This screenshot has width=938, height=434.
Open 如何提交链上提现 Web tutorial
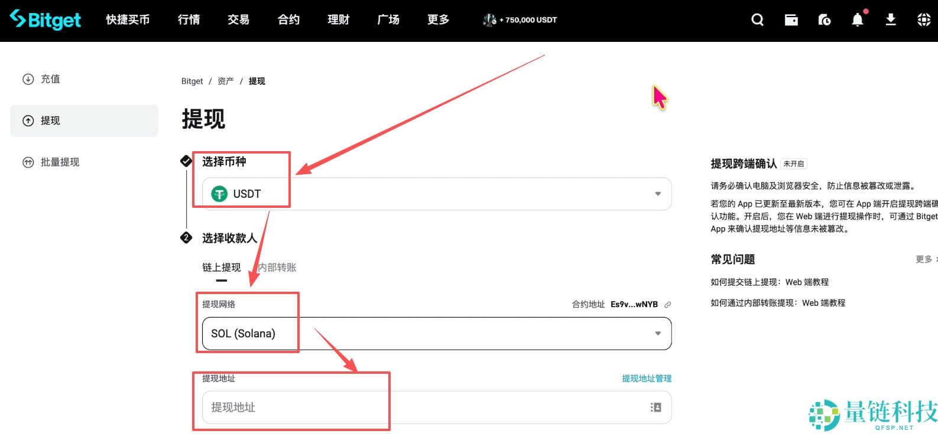[x=770, y=282]
